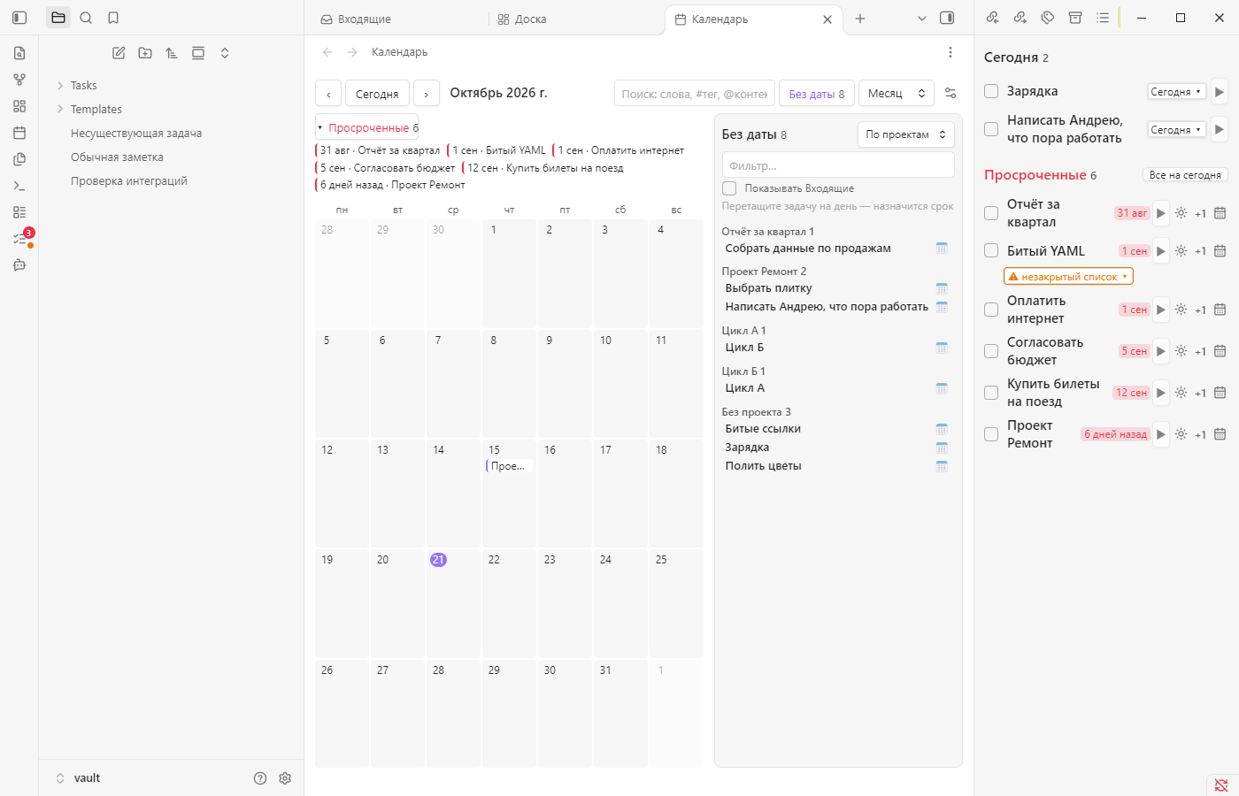Viewport: 1239px width, 796px height.
Task: Open the search icon in the sidebar header
Action: (x=86, y=18)
